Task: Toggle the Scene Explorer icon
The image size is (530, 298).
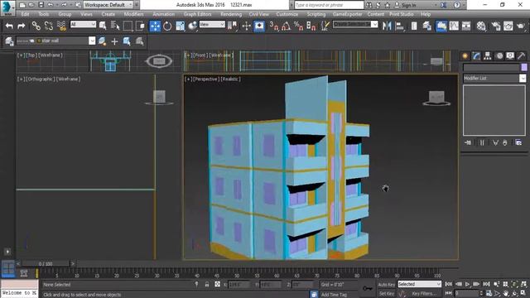Action: pos(414,26)
